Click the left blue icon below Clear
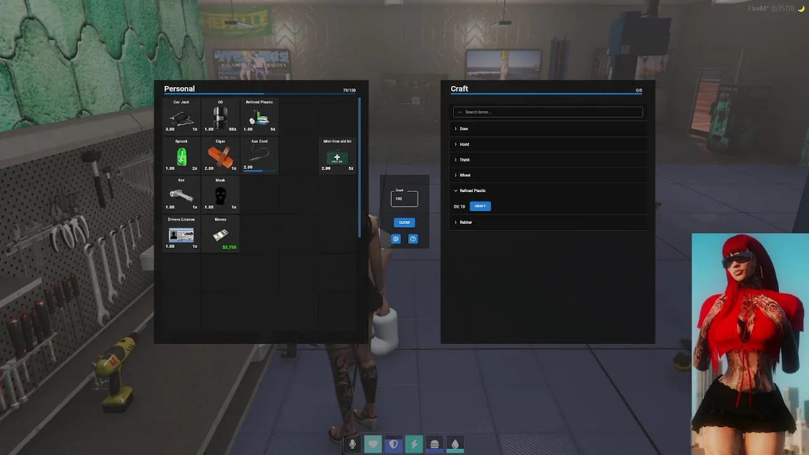Viewport: 809px width, 455px height. (396, 239)
